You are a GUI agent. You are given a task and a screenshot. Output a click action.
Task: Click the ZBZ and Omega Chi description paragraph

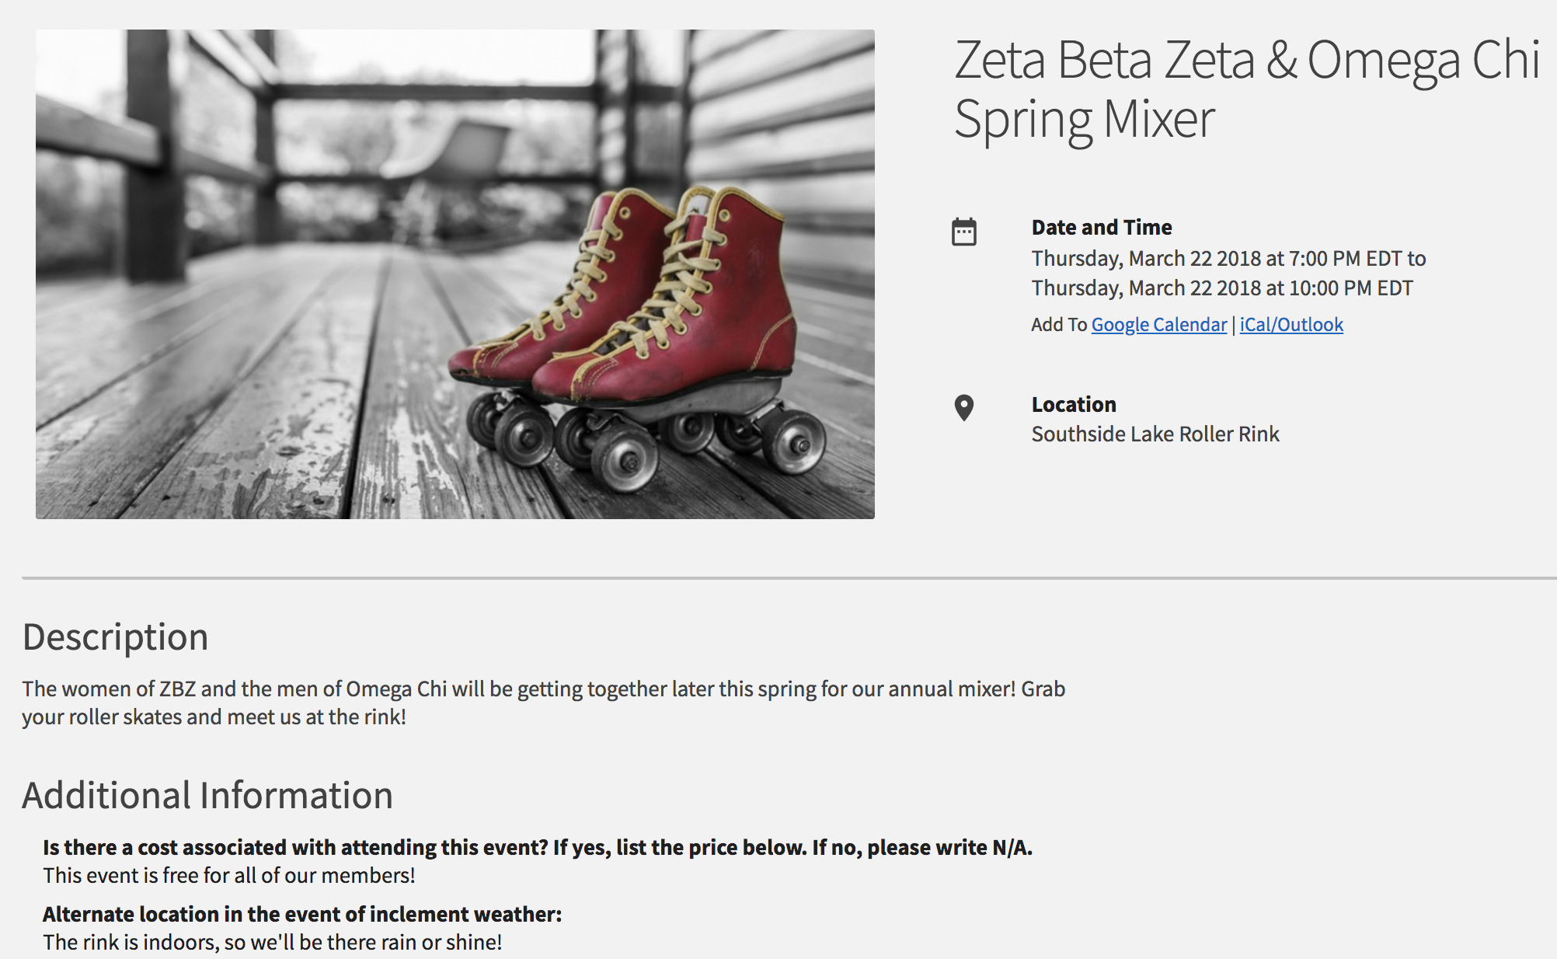click(x=544, y=703)
